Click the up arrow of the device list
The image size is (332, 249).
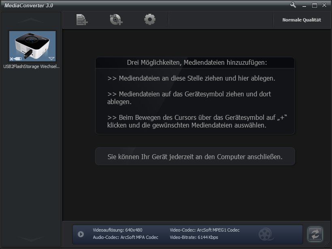[x=31, y=20]
